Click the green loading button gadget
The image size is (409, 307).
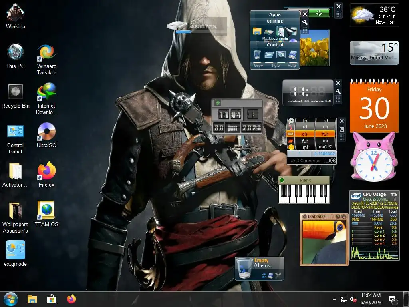click(319, 13)
